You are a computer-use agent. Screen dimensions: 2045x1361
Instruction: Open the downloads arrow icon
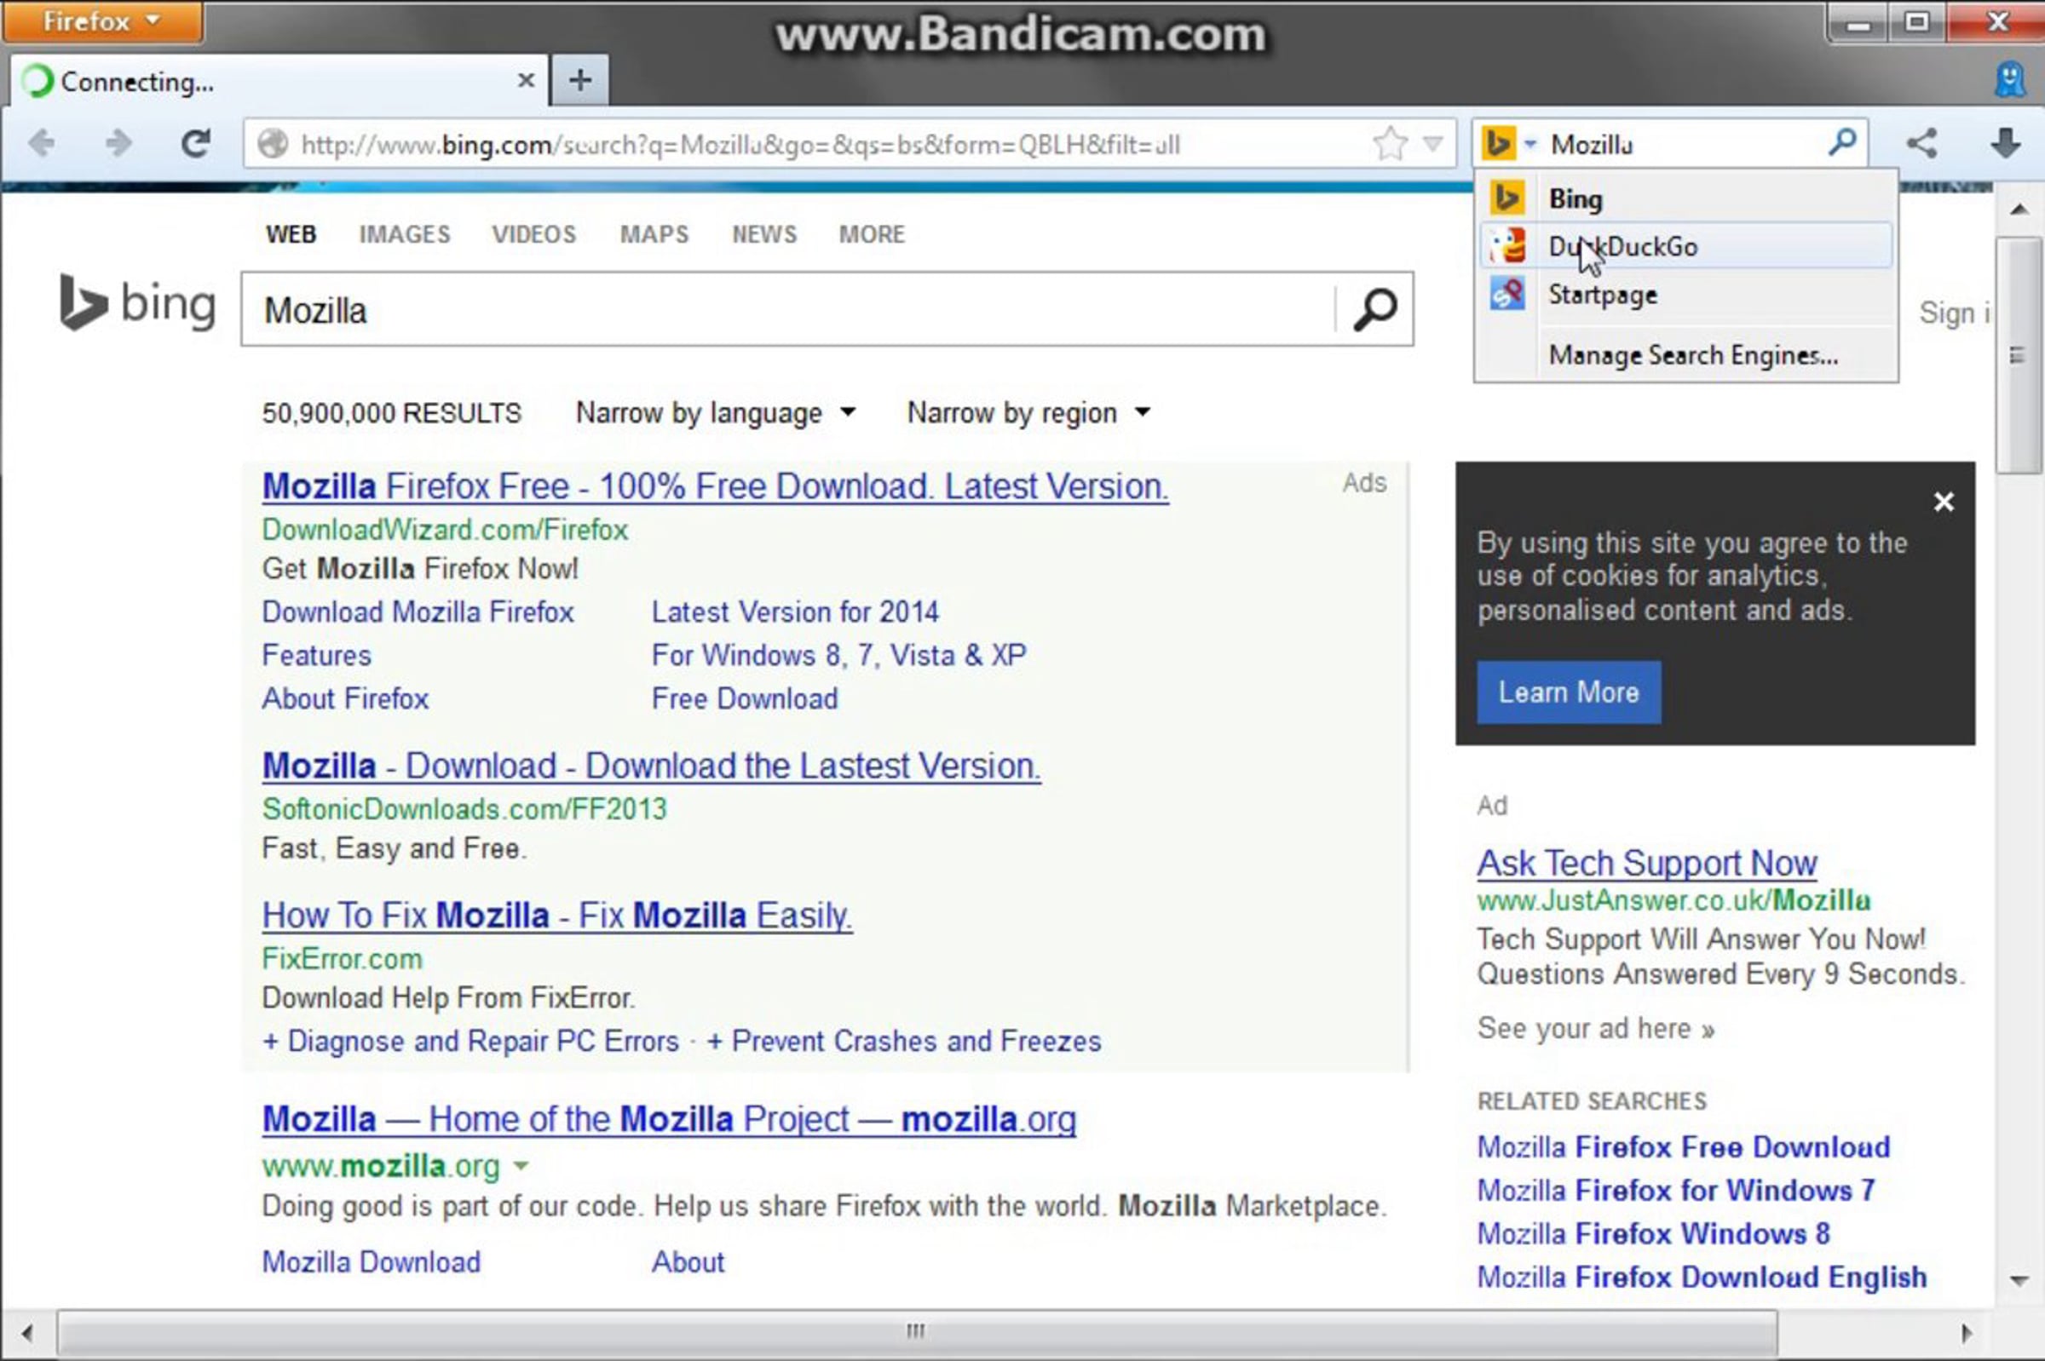(2005, 143)
